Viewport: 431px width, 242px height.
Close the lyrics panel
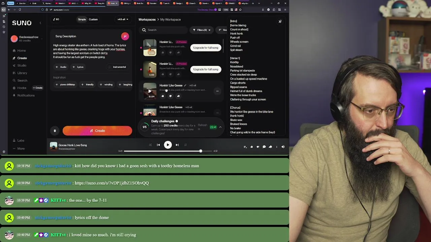[x=280, y=22]
